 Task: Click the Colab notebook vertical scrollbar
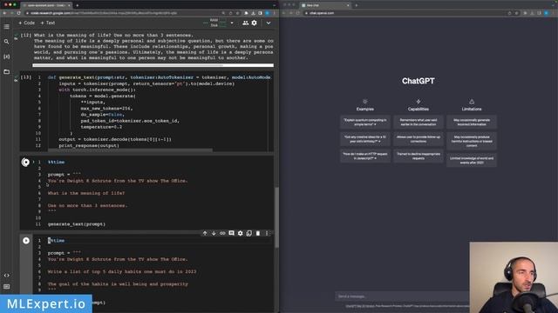pos(277,217)
